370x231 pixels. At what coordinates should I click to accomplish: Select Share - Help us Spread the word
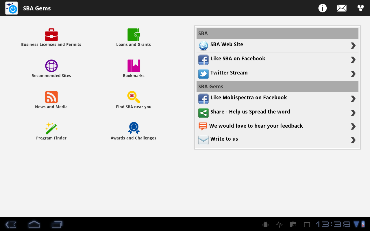point(250,112)
